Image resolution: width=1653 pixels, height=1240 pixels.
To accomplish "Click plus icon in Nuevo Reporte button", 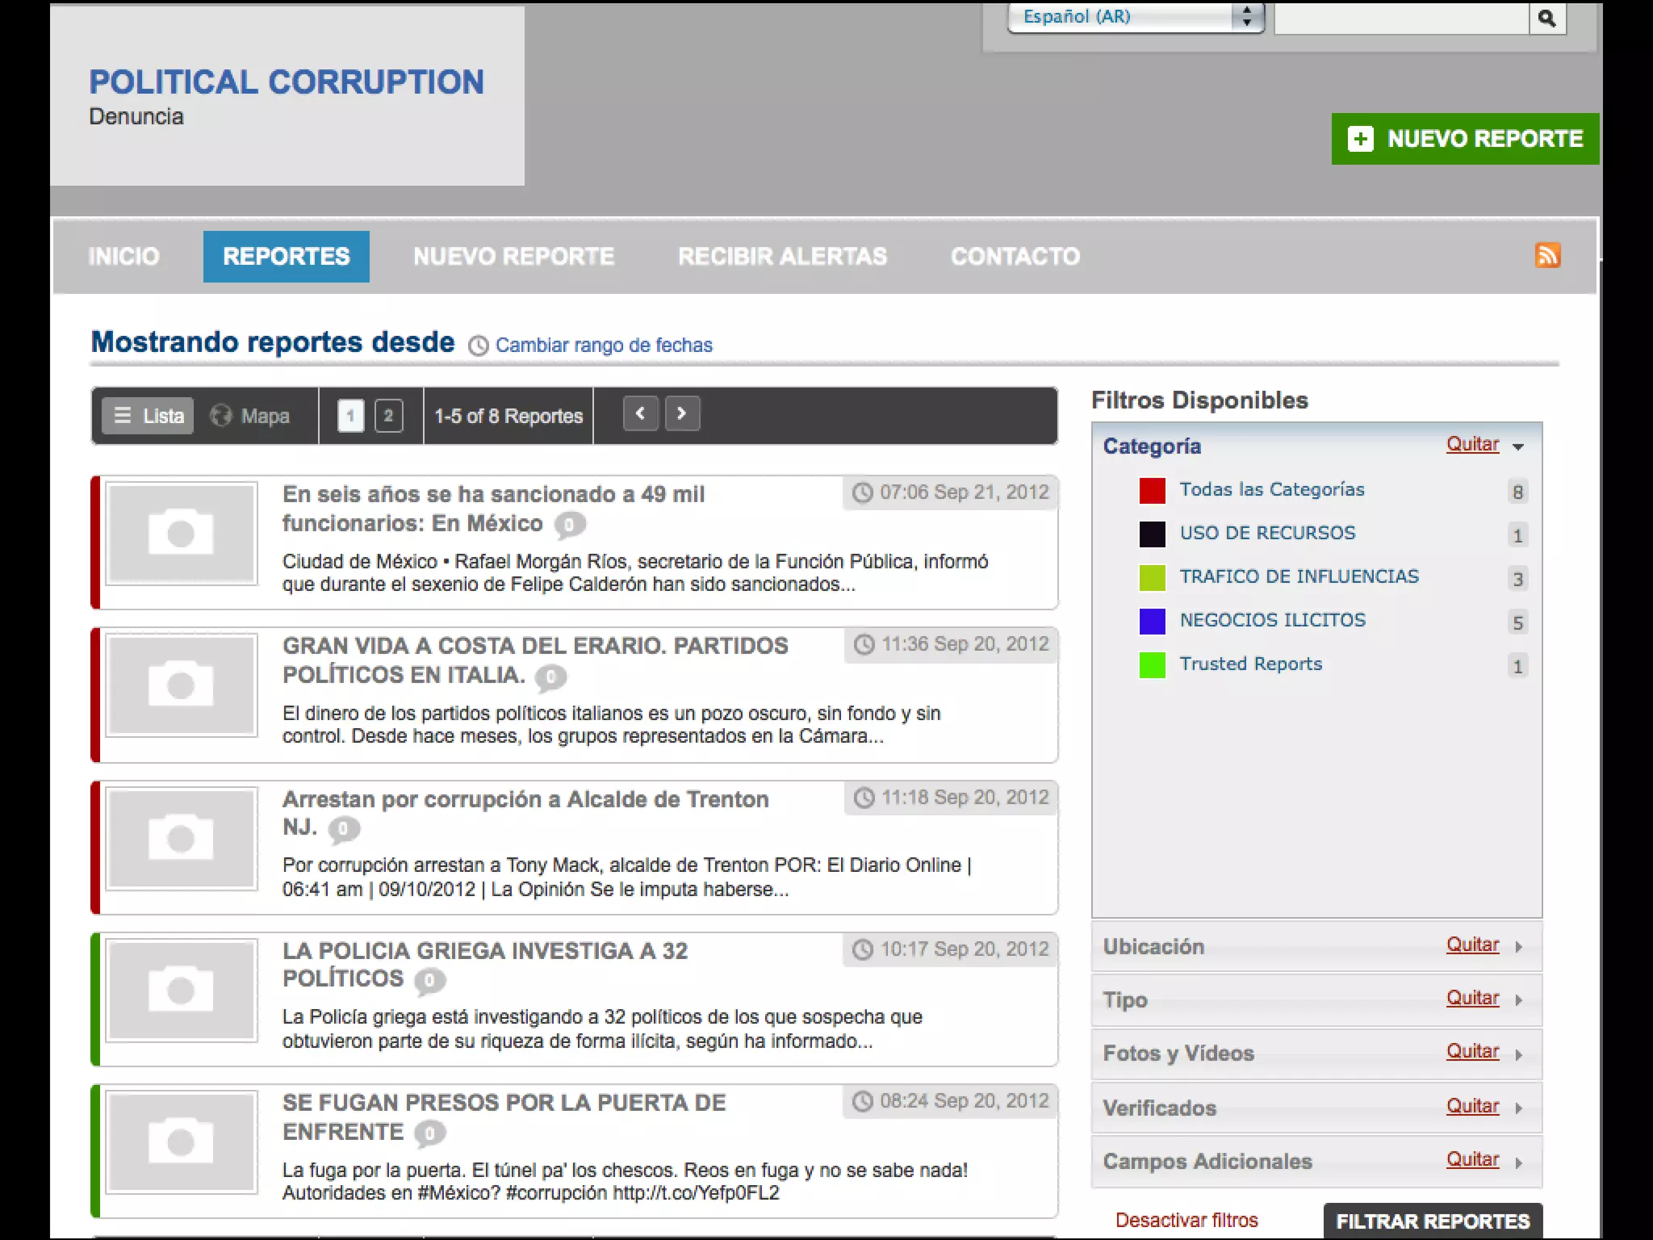I will click(x=1360, y=139).
